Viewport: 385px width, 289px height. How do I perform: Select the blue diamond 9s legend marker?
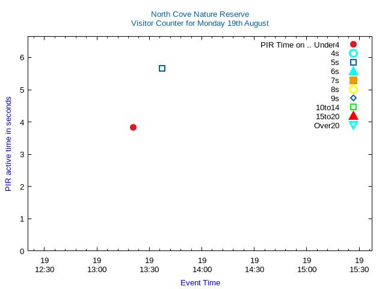(353, 98)
